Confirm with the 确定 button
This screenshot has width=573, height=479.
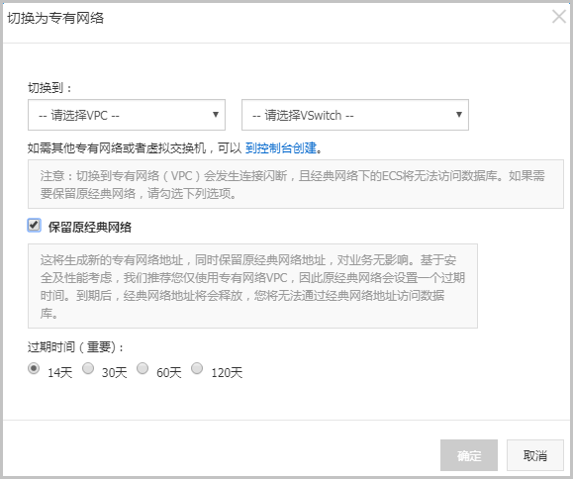click(469, 455)
